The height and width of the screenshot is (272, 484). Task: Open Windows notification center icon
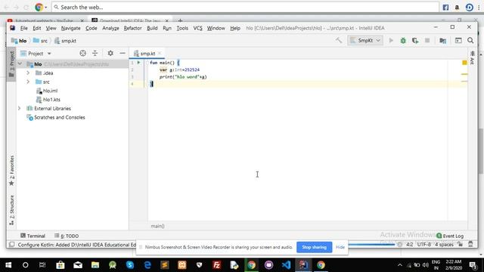click(x=473, y=265)
